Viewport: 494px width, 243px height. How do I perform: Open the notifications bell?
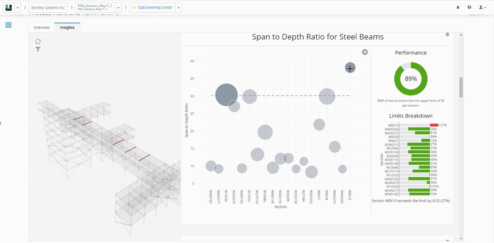pyautogui.click(x=458, y=7)
